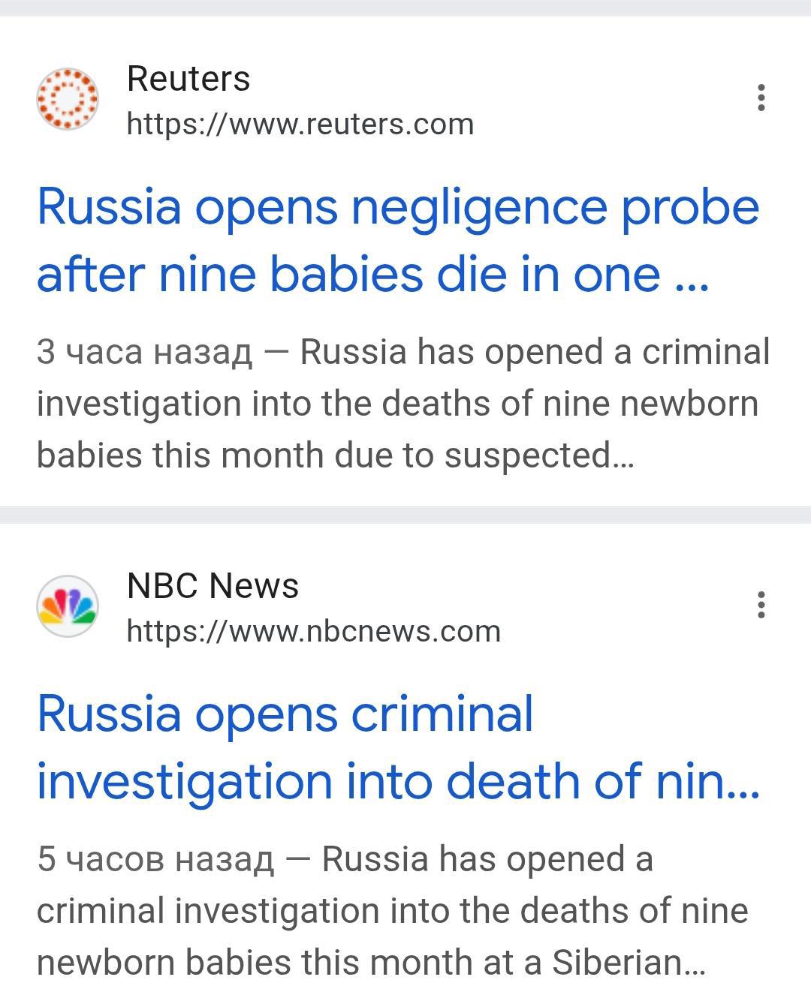Click the NBC News peacock favicon

[x=68, y=606]
